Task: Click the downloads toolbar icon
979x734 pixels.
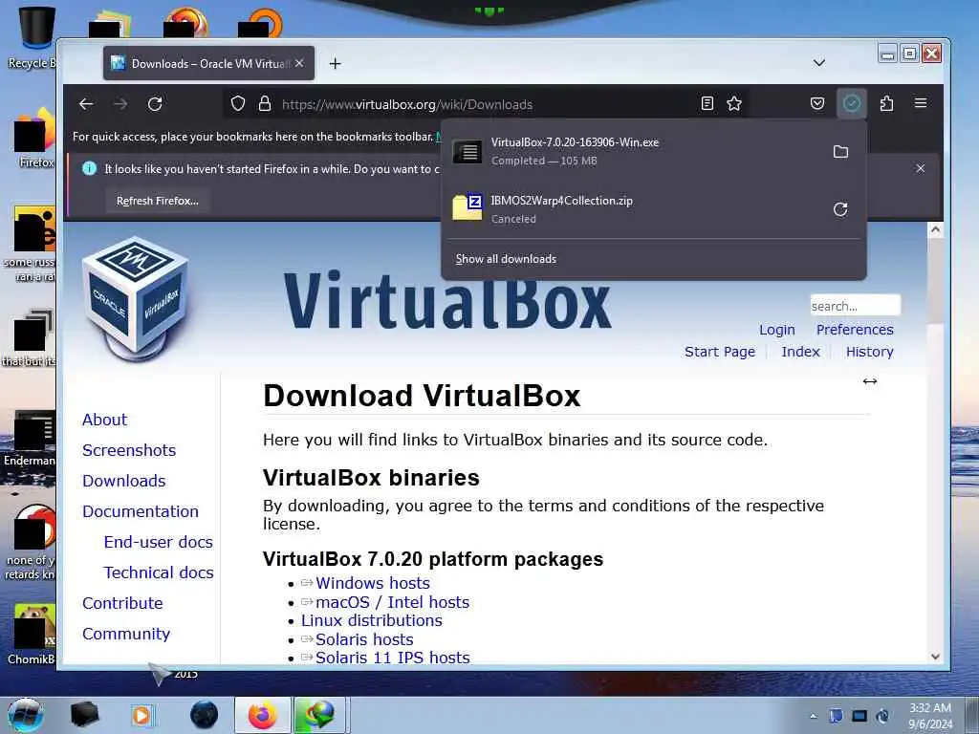Action: point(852,103)
